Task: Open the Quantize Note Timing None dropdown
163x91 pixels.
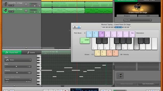Action: point(18,79)
